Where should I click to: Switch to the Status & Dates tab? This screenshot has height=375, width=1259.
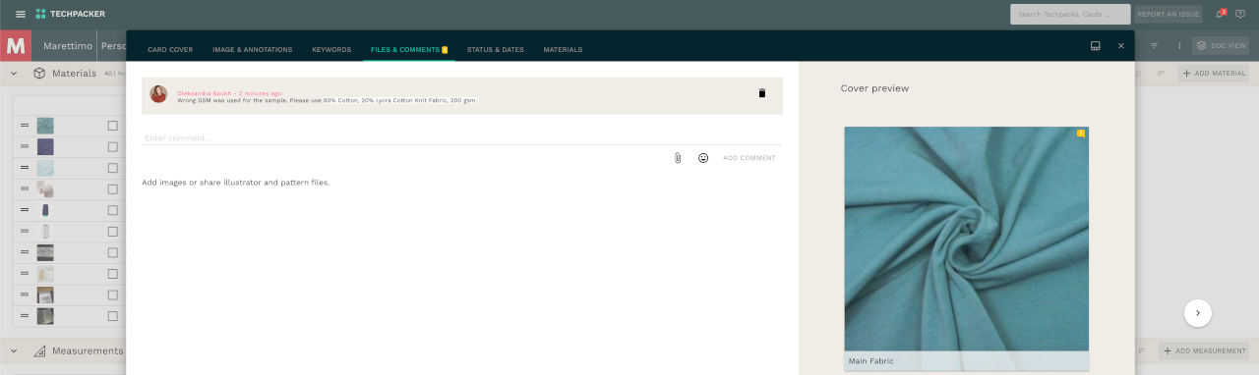point(495,49)
